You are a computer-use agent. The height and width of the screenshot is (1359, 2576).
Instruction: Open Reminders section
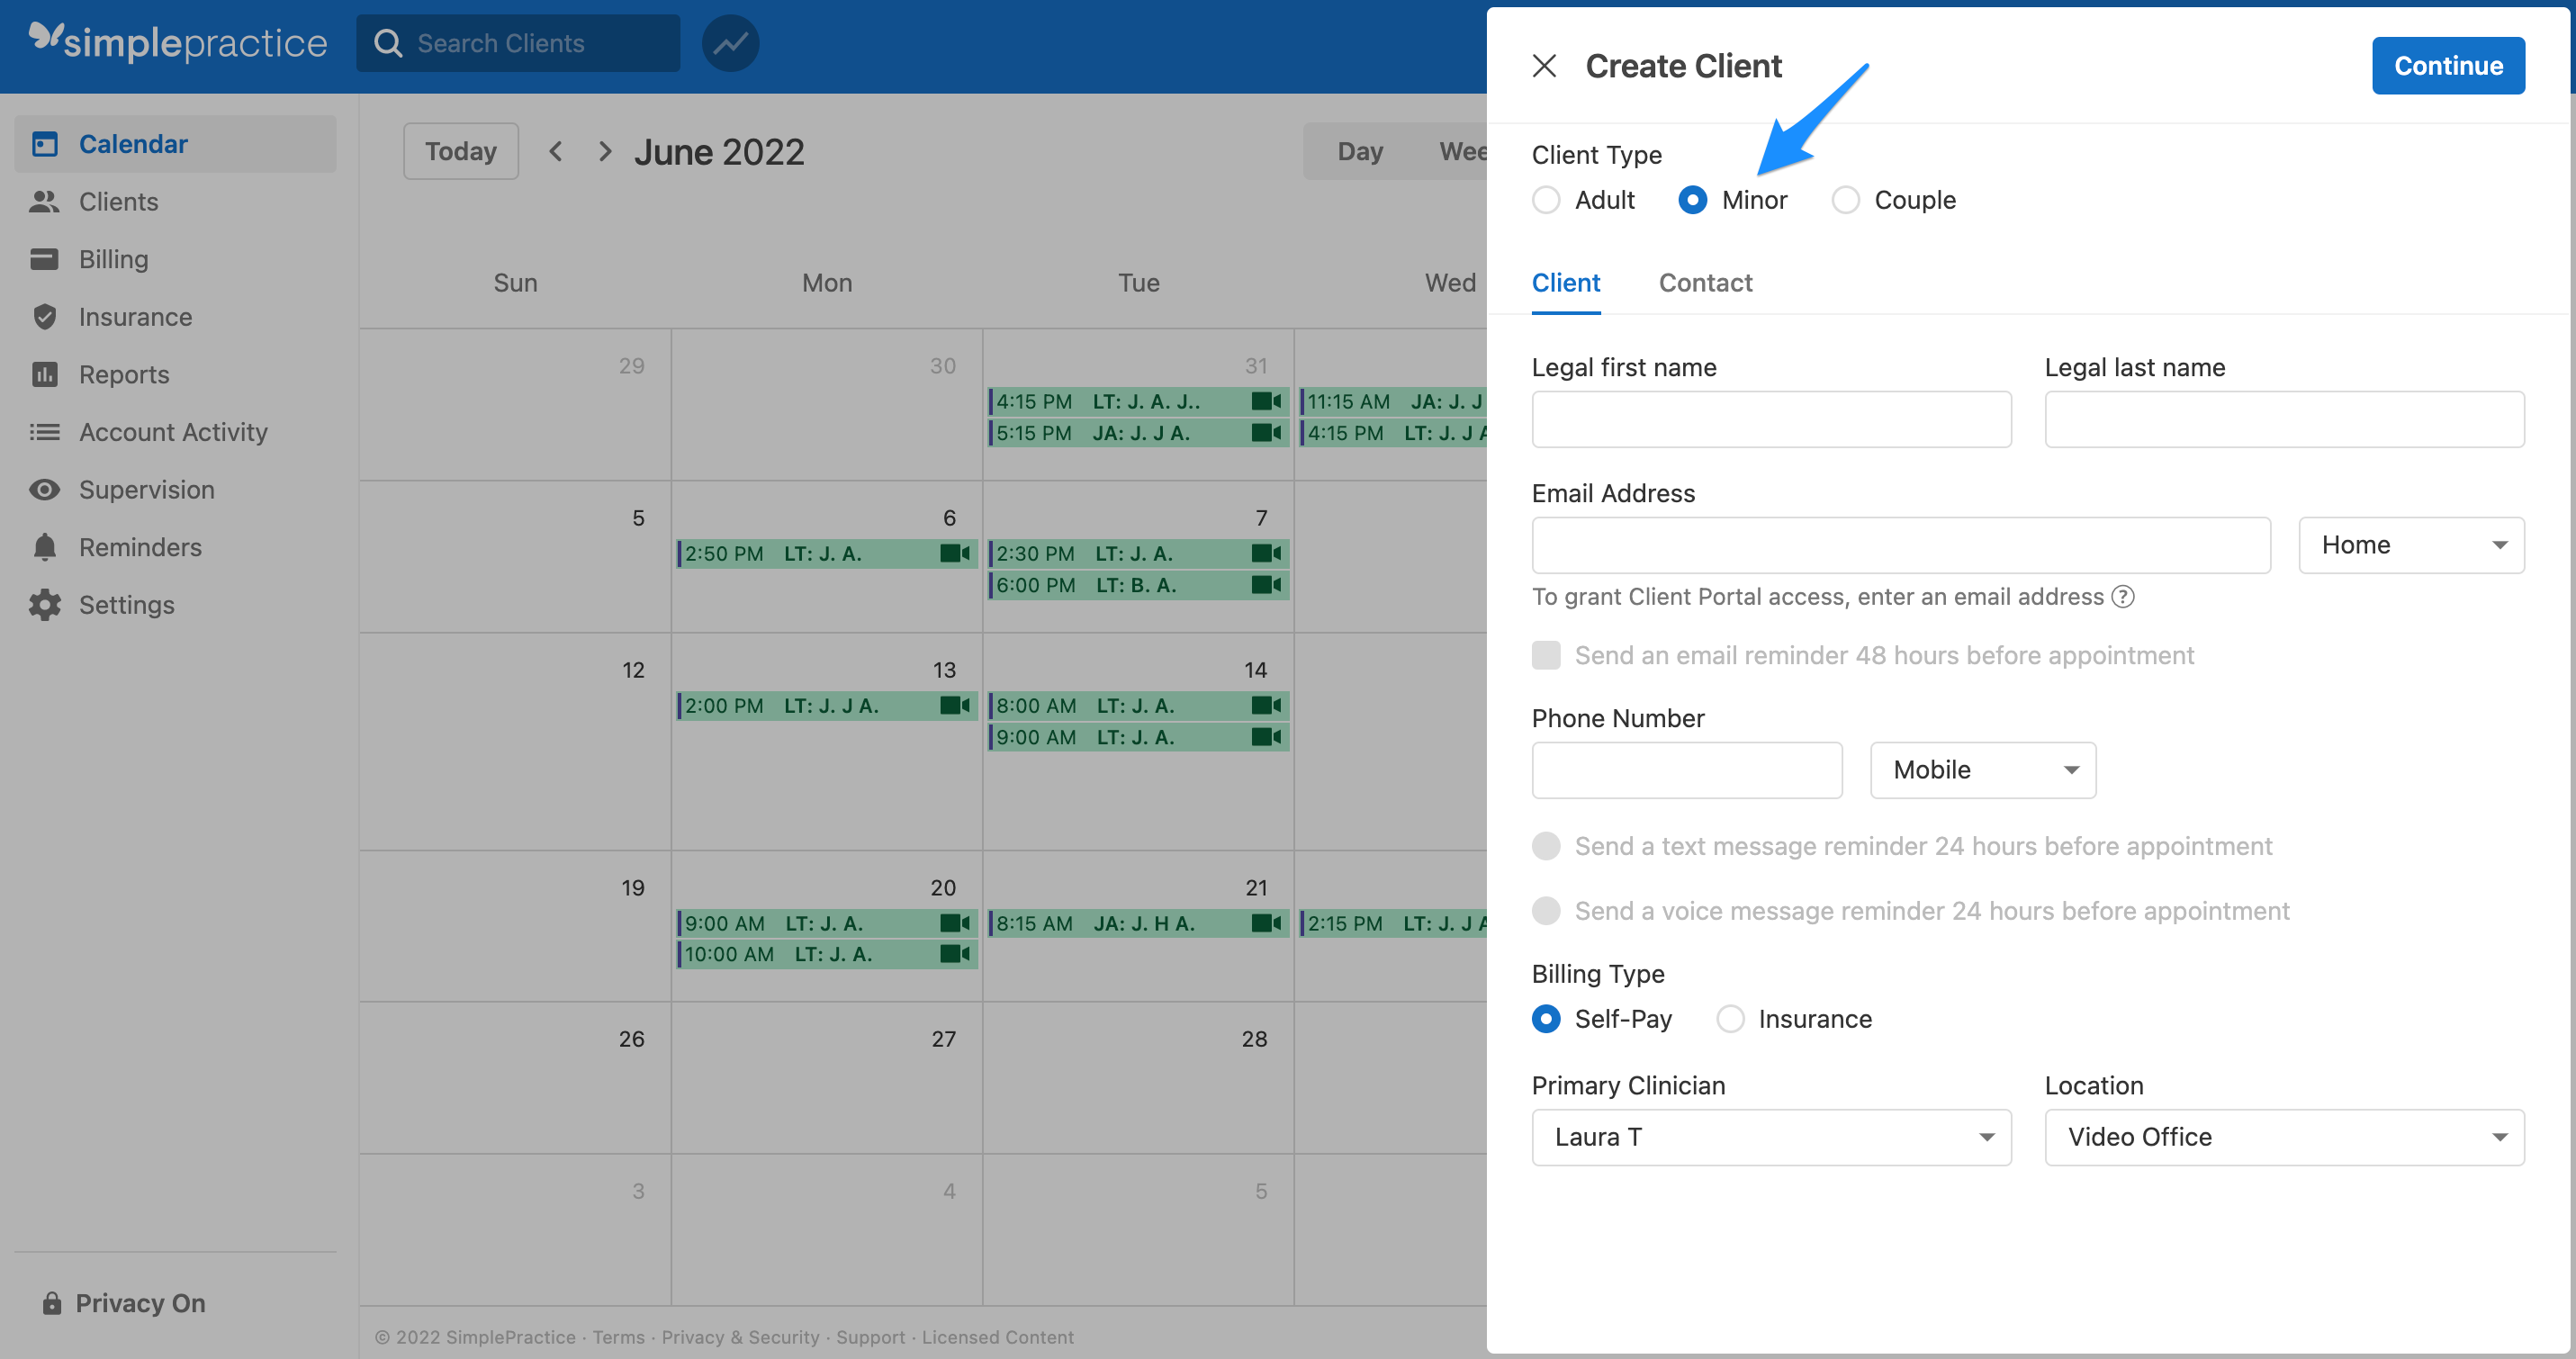coord(141,546)
